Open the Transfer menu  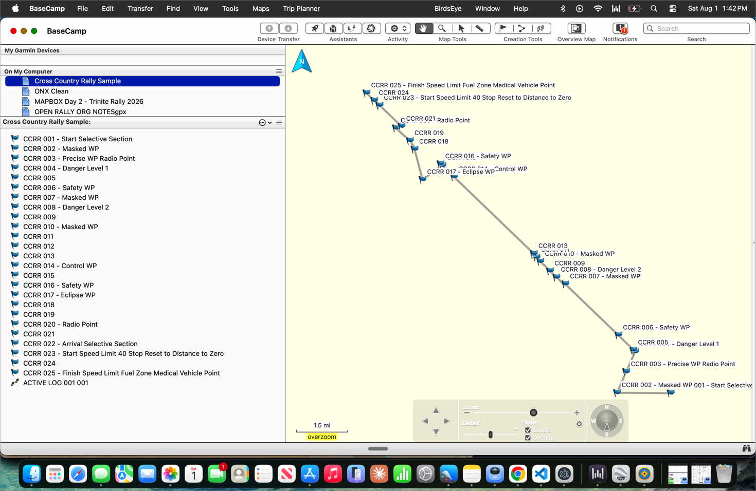click(140, 9)
